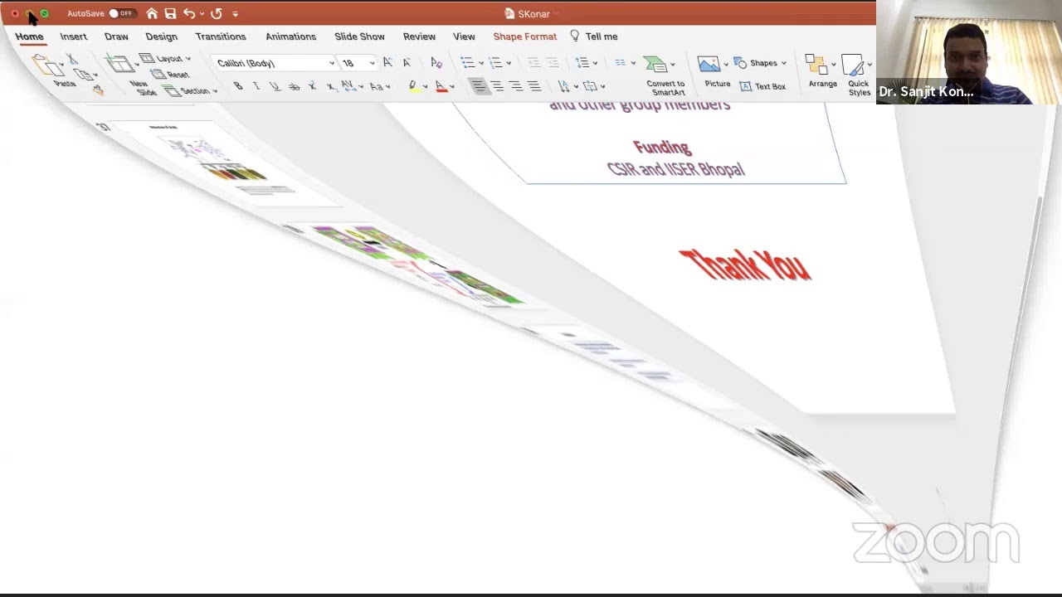Viewport: 1062px width, 597px height.
Task: Decrease the font size
Action: pyautogui.click(x=406, y=63)
